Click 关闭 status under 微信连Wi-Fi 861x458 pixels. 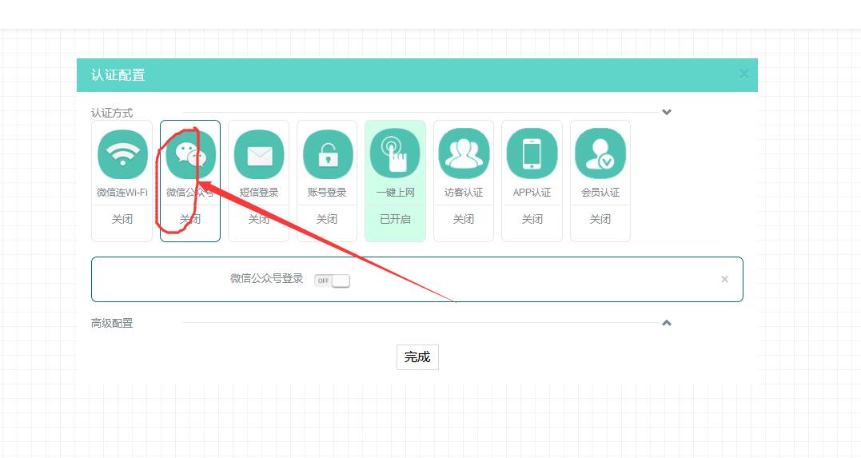pyautogui.click(x=122, y=219)
